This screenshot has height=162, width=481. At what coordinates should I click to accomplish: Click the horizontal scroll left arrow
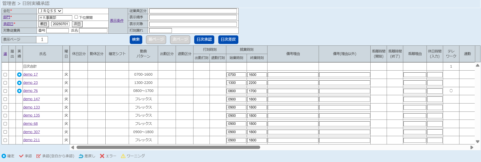pyautogui.click(x=73, y=147)
